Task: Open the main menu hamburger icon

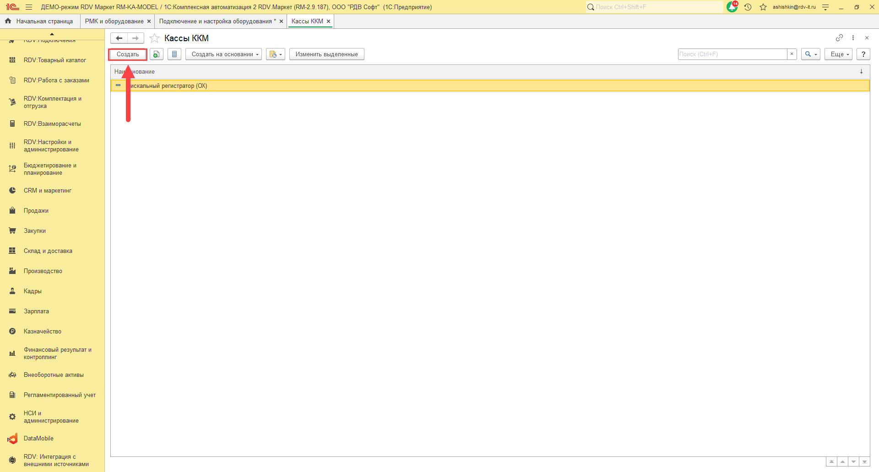Action: click(x=29, y=7)
